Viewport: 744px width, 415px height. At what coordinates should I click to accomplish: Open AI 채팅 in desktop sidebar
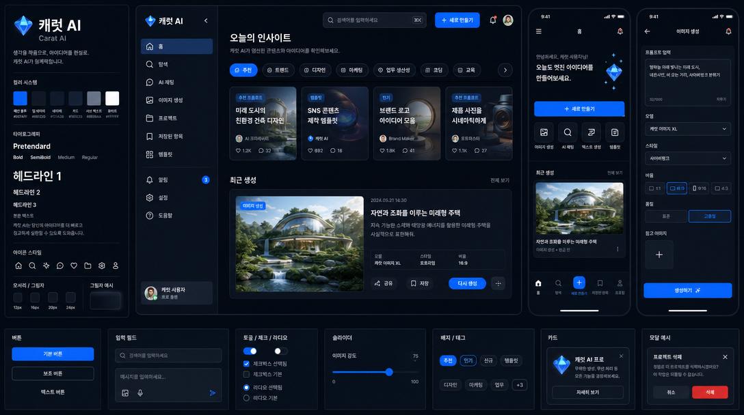point(176,83)
